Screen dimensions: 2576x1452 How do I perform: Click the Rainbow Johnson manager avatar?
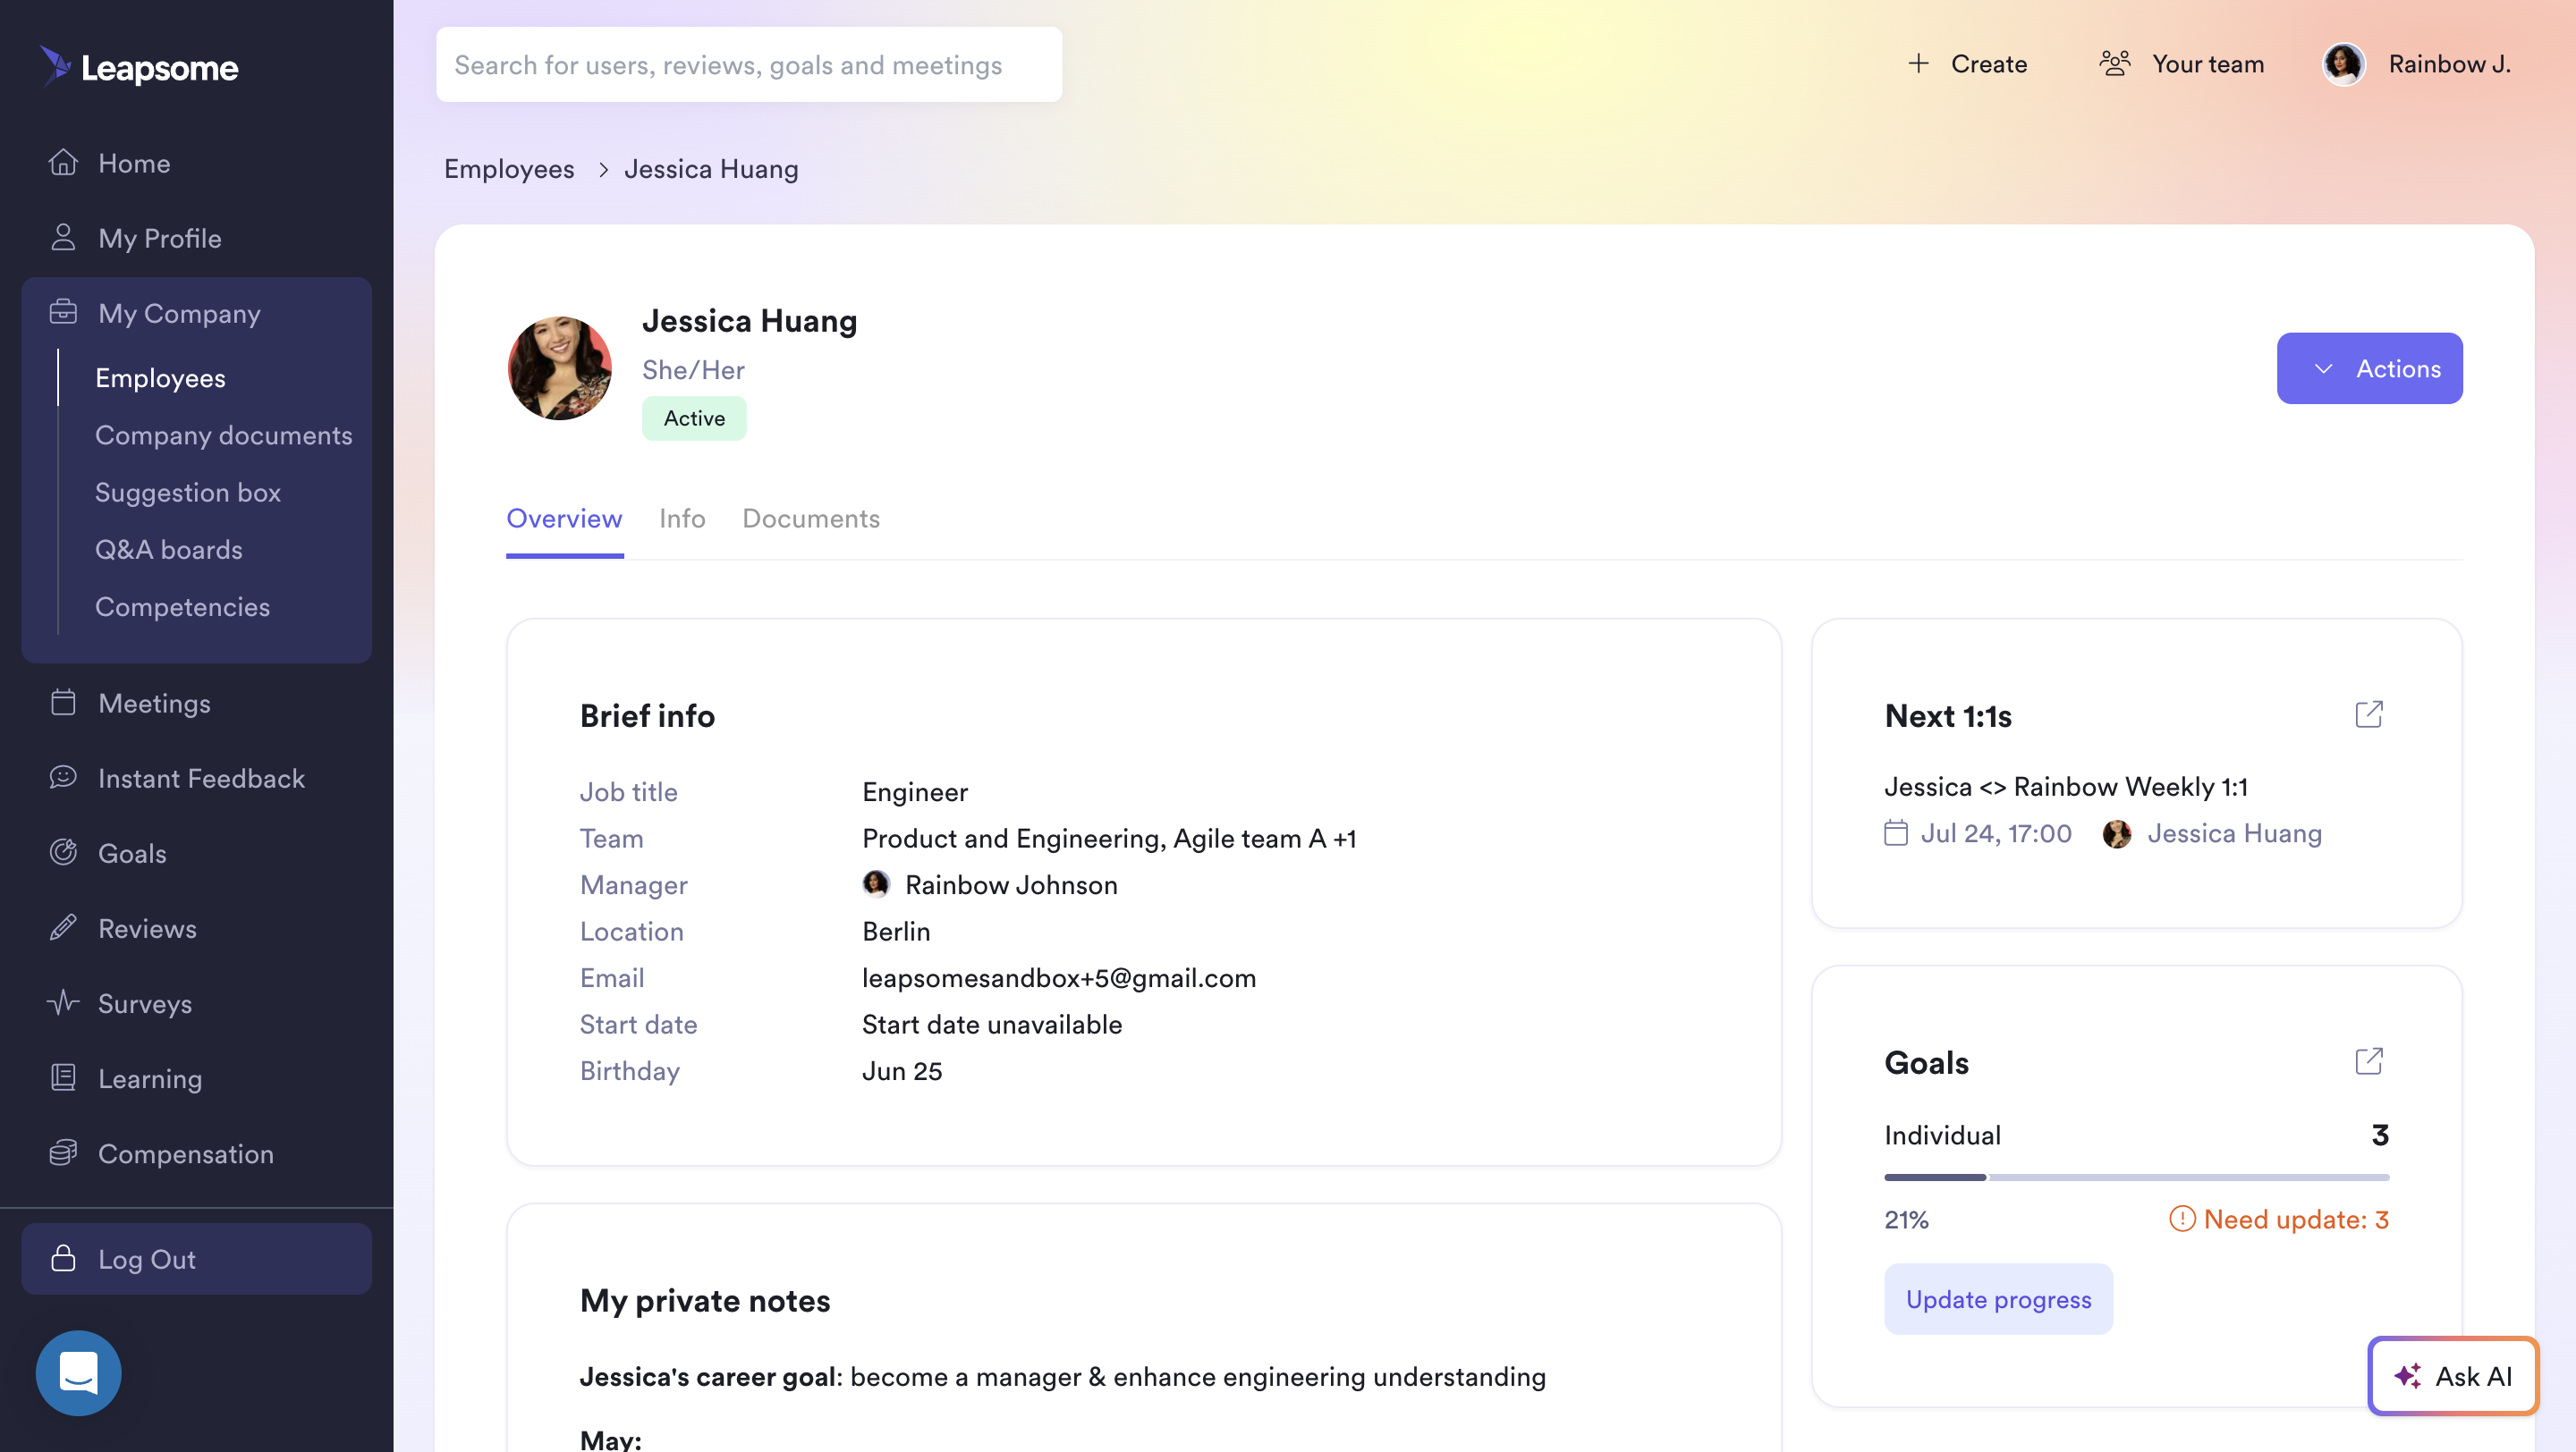point(876,883)
